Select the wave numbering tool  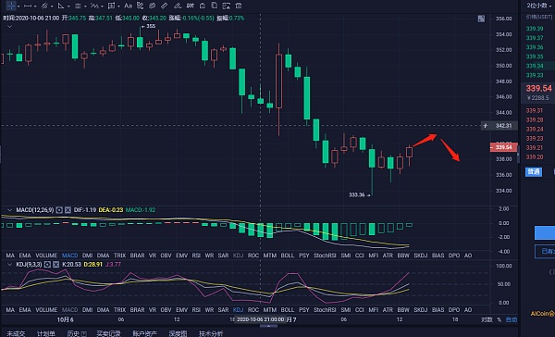click(94, 6)
